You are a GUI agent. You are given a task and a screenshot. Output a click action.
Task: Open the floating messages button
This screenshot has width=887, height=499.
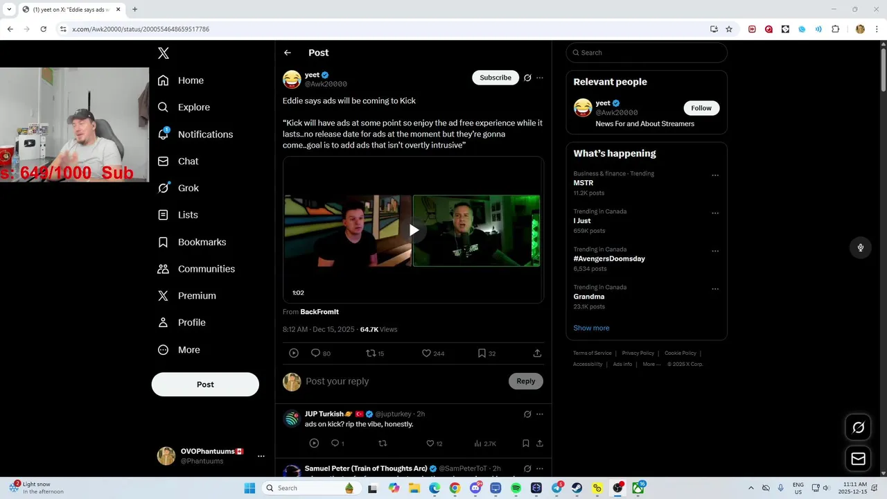tap(858, 459)
